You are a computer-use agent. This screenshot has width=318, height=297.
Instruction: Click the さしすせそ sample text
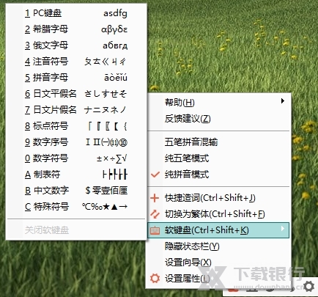pyautogui.click(x=106, y=94)
